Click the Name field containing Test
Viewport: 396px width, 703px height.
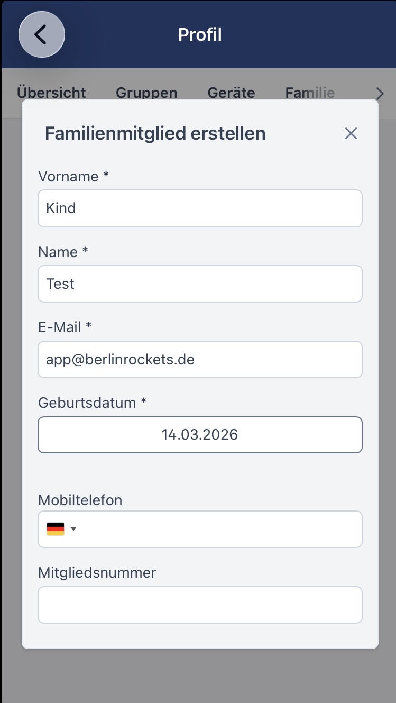[x=200, y=284]
